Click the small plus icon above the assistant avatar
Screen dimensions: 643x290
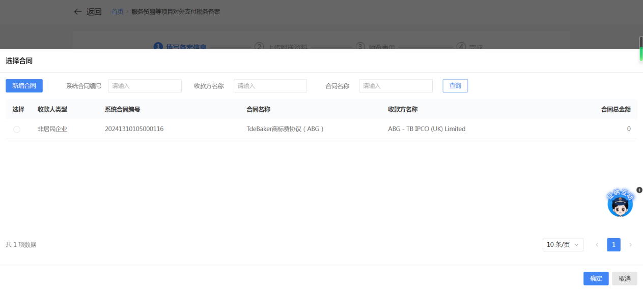[639, 190]
